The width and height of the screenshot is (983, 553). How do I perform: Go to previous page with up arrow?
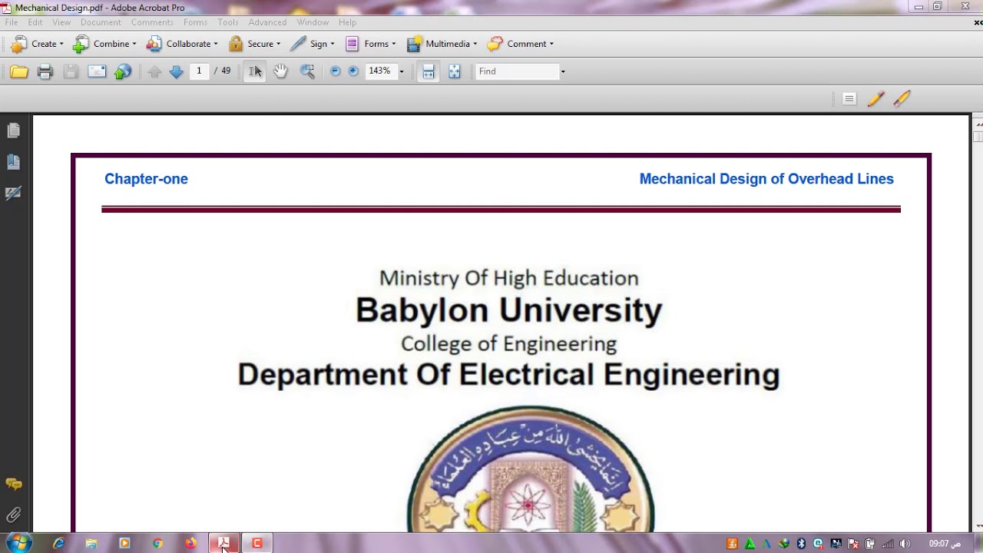(154, 71)
